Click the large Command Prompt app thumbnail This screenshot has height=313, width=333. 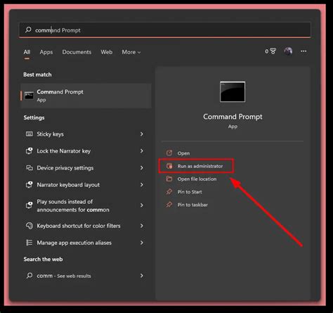[233, 91]
